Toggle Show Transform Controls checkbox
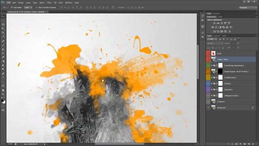The width and height of the screenshot is (259, 146). [36, 7]
